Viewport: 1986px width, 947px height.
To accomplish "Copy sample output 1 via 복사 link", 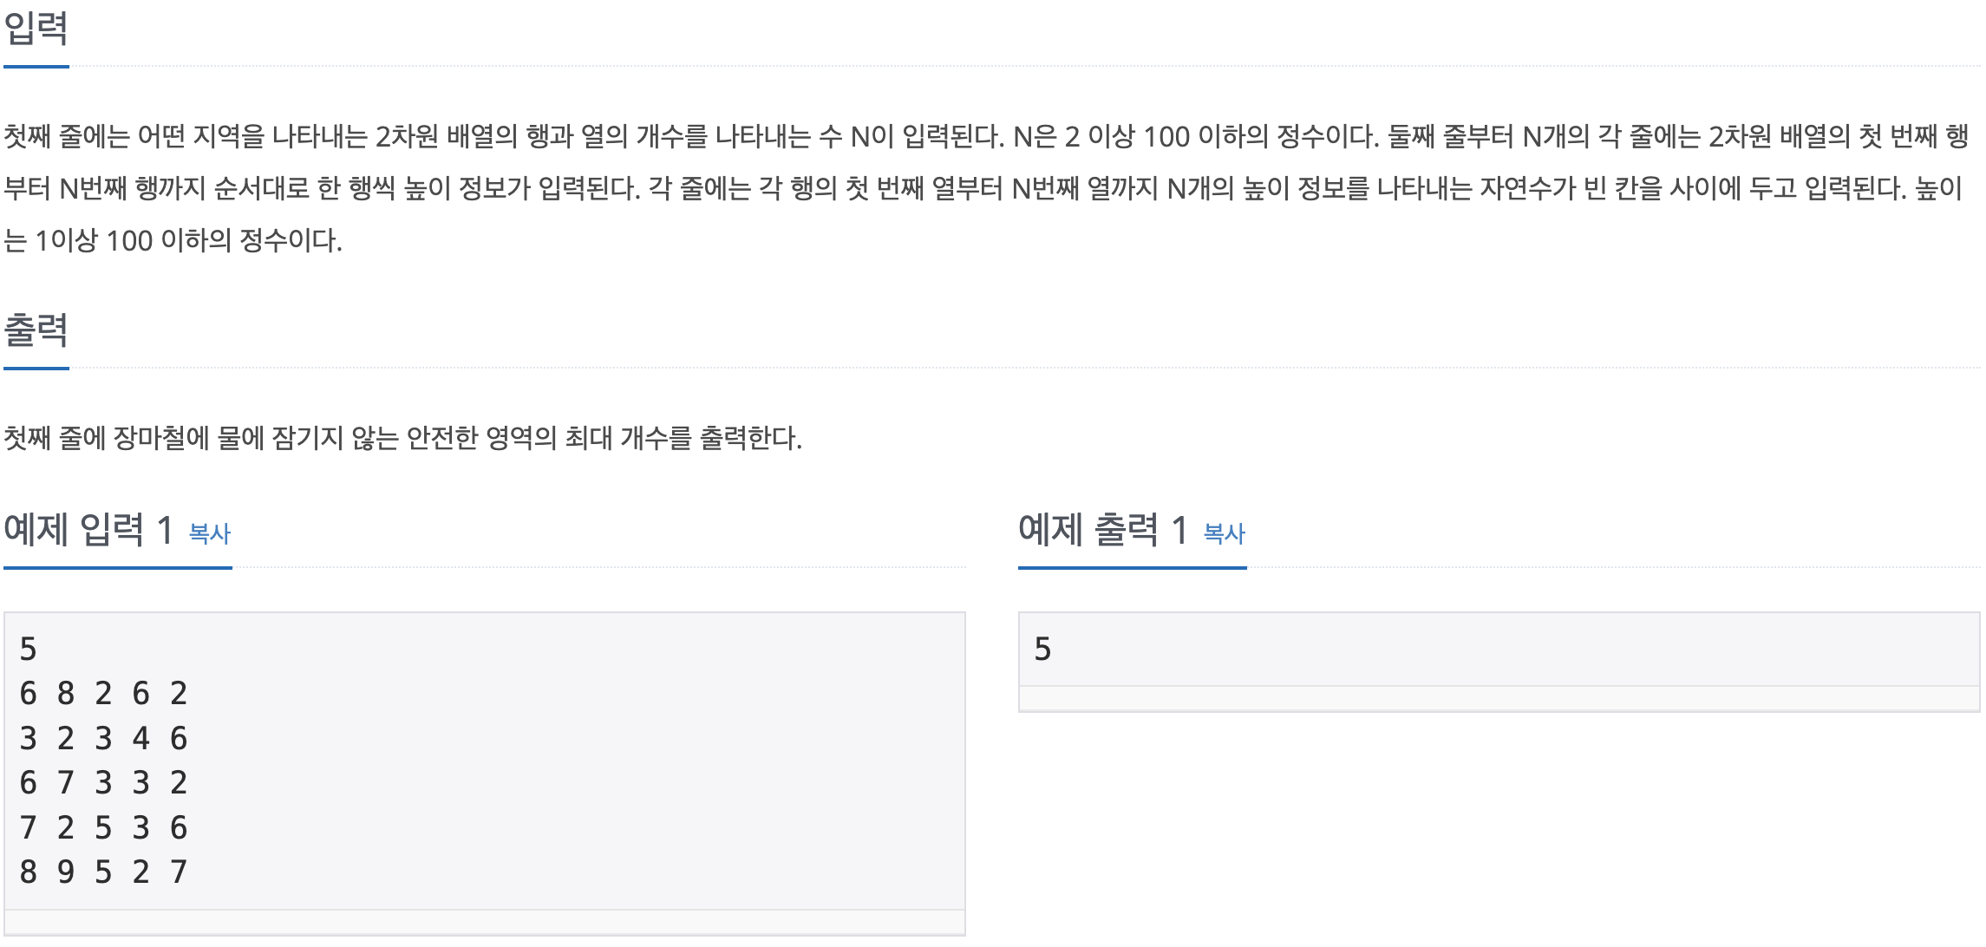I will tap(1225, 533).
